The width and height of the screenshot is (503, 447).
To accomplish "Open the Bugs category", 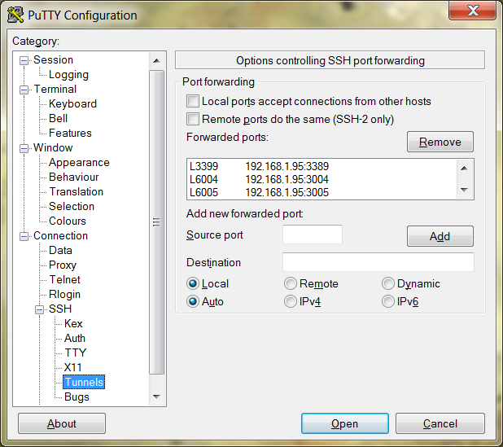I will (77, 397).
